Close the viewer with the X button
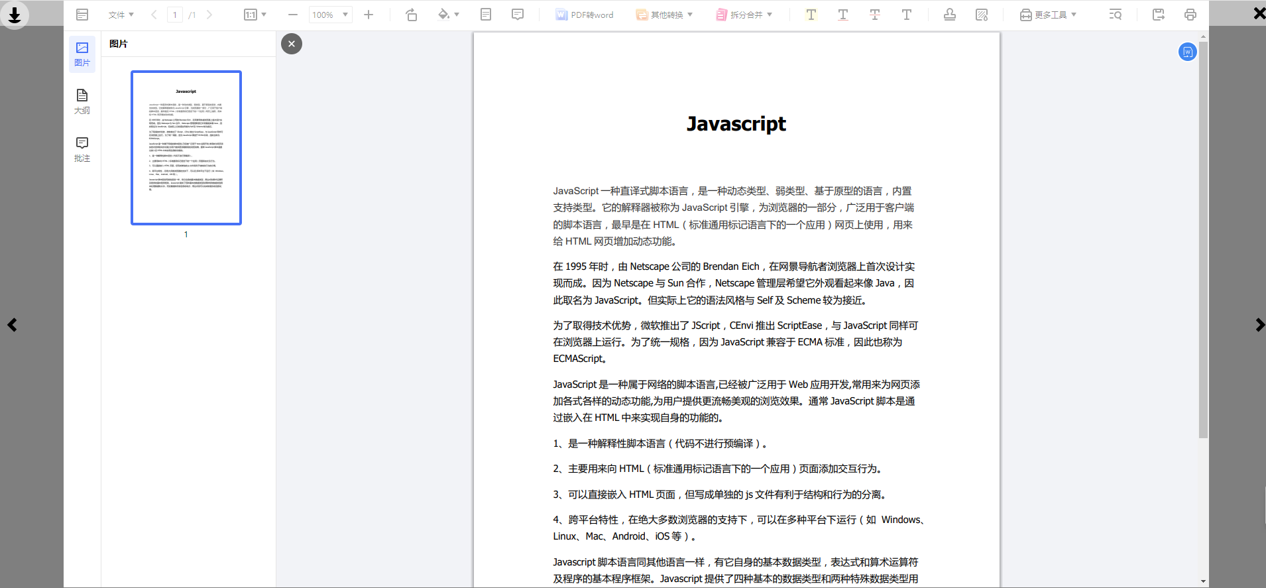The height and width of the screenshot is (588, 1266). click(1259, 13)
